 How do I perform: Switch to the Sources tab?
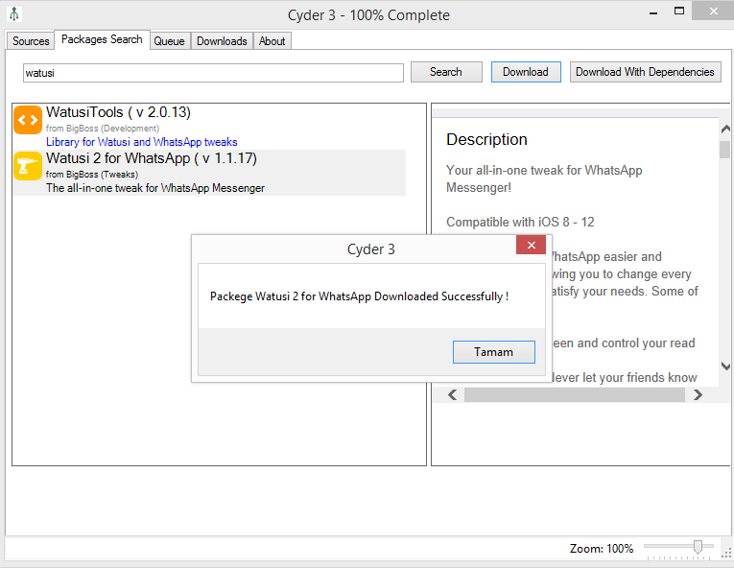click(31, 41)
